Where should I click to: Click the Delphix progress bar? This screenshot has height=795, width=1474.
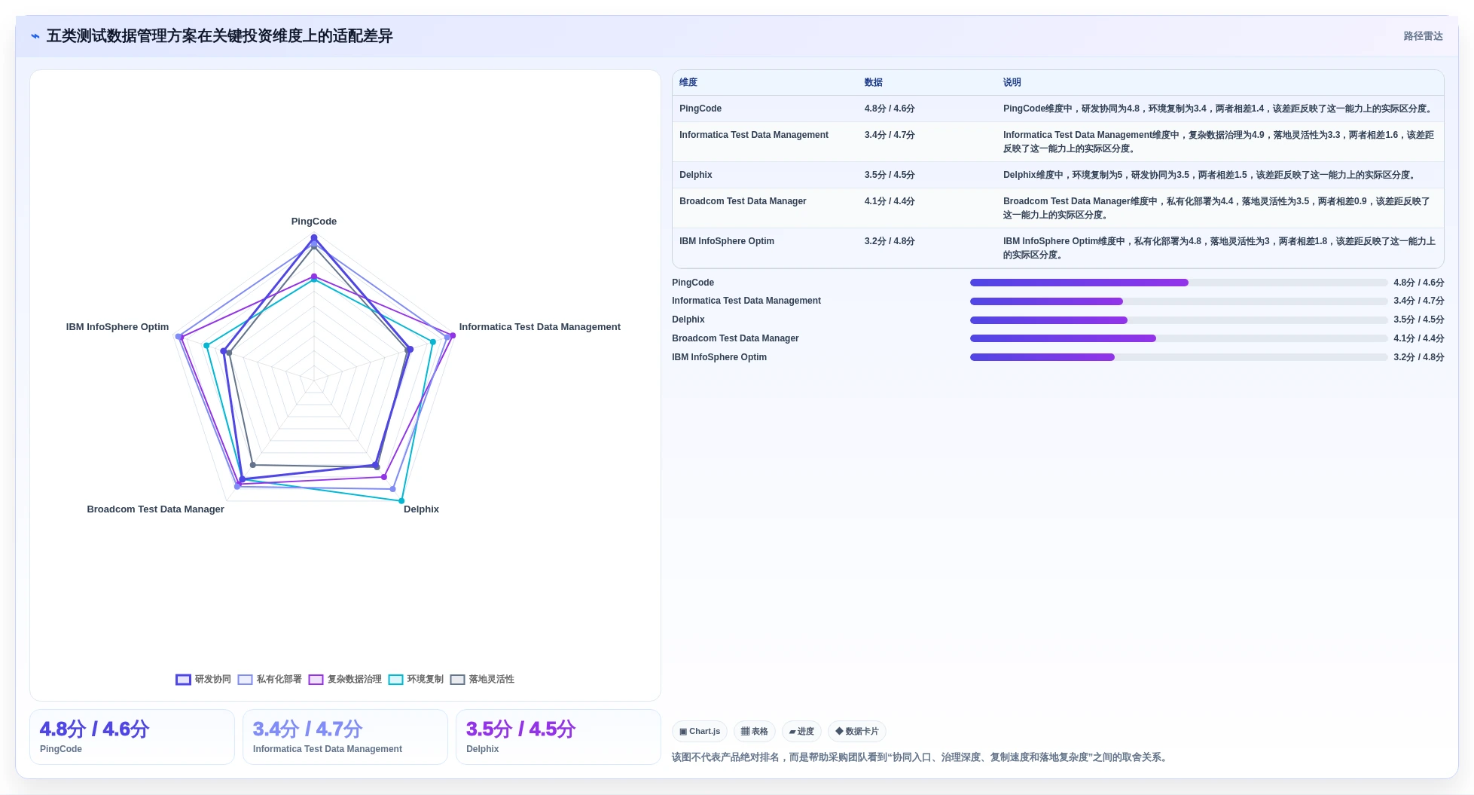(1179, 320)
